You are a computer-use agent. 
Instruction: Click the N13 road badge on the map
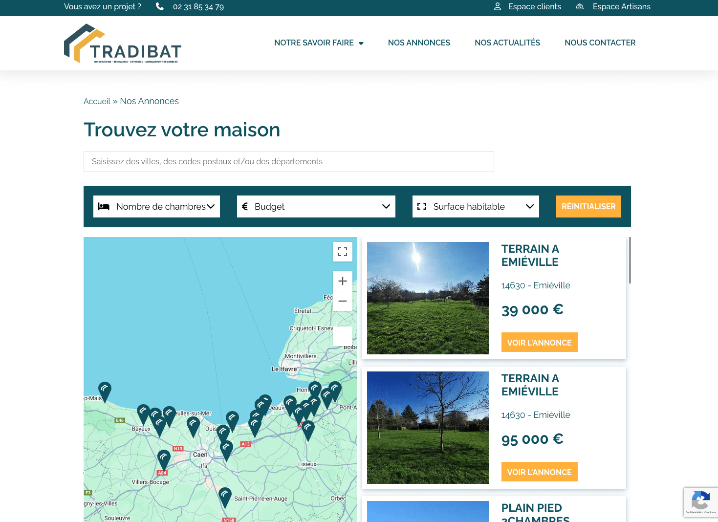click(178, 448)
